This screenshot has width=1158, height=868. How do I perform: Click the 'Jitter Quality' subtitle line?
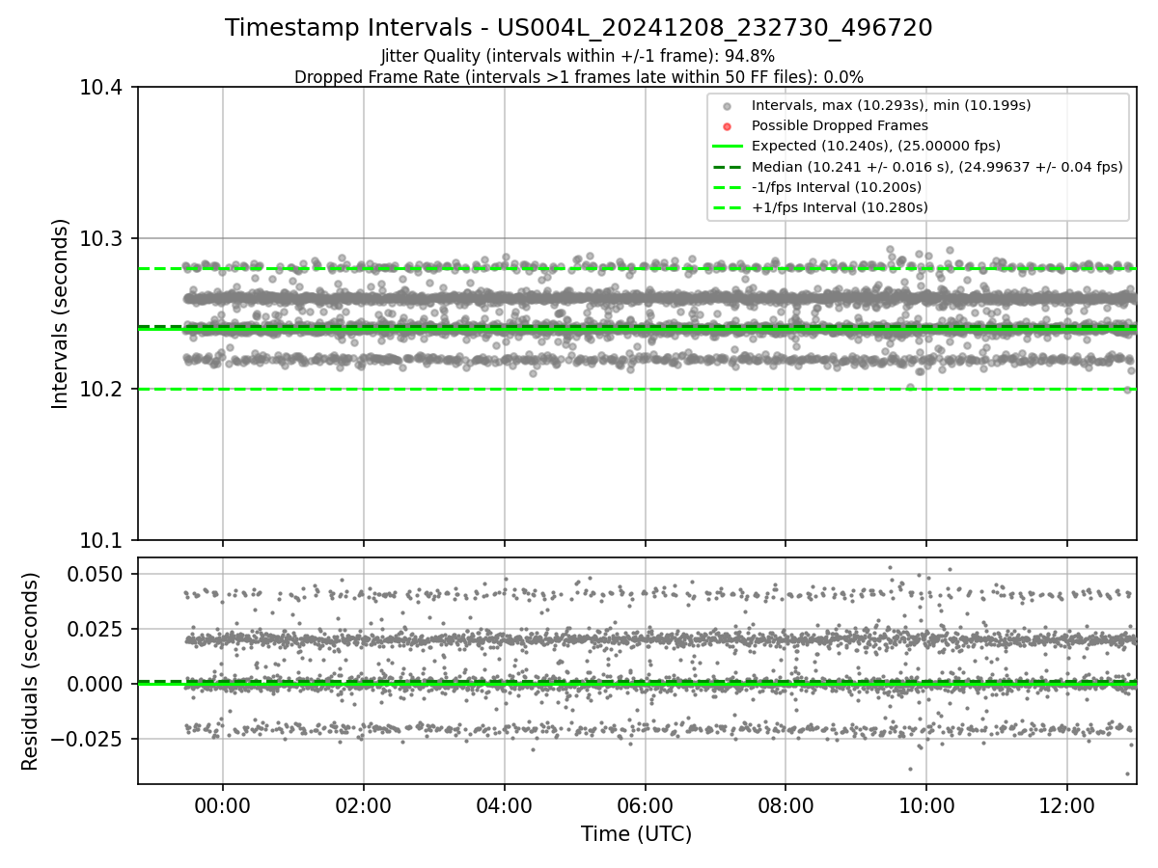(x=578, y=57)
